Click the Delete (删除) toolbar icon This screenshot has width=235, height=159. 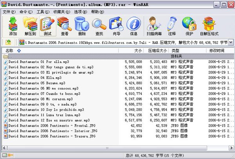82,26
